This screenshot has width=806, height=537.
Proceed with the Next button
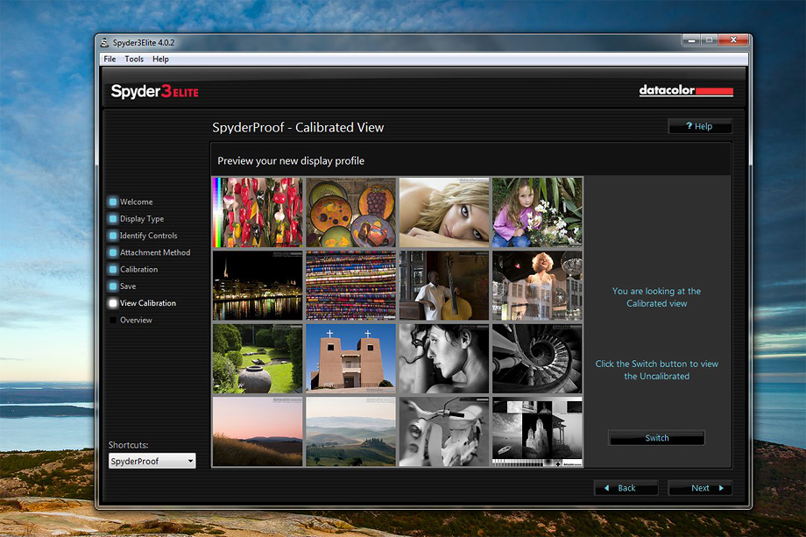click(700, 488)
